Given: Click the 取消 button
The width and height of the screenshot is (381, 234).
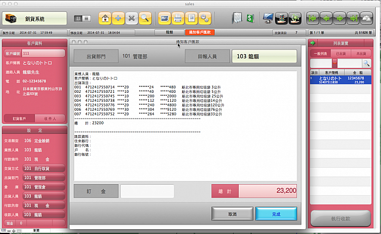Looking at the screenshot, I should pos(232,214).
